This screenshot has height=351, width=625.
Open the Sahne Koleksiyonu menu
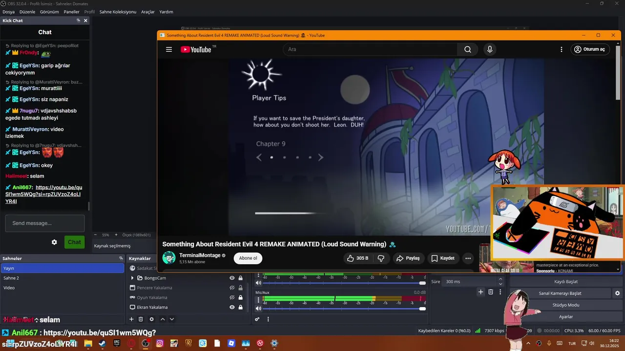(x=118, y=12)
